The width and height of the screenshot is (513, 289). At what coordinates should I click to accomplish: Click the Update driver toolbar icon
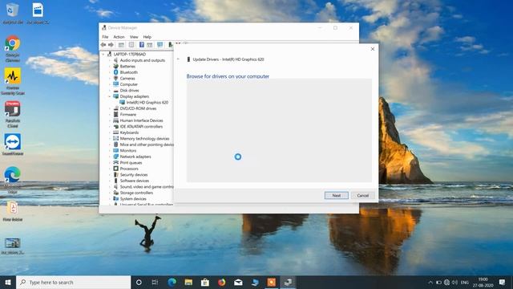pyautogui.click(x=171, y=45)
